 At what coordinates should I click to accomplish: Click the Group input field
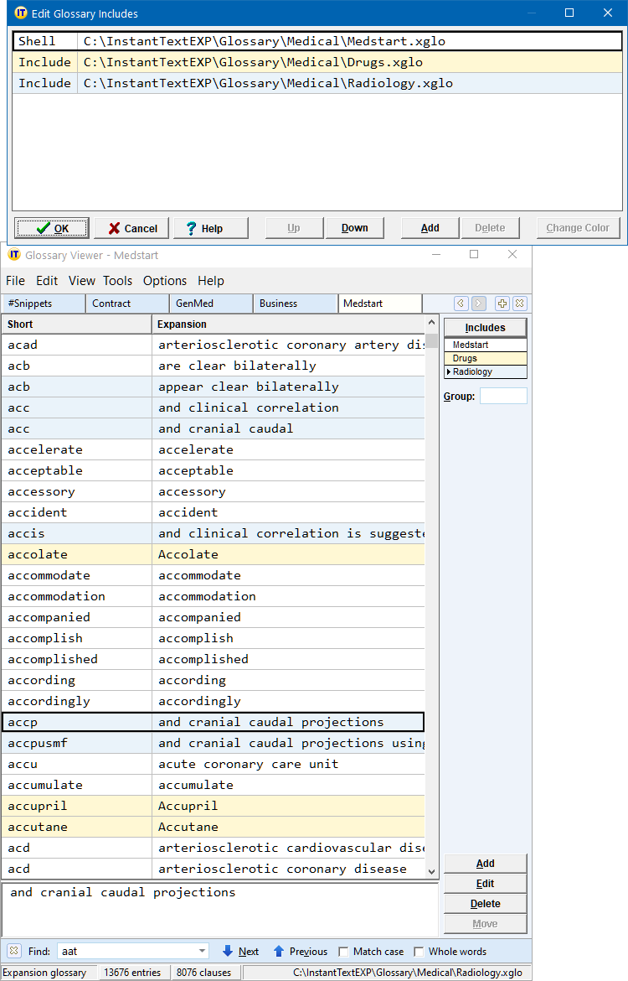pyautogui.click(x=502, y=397)
